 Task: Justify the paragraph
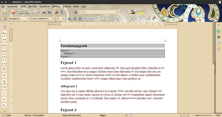point(113,19)
